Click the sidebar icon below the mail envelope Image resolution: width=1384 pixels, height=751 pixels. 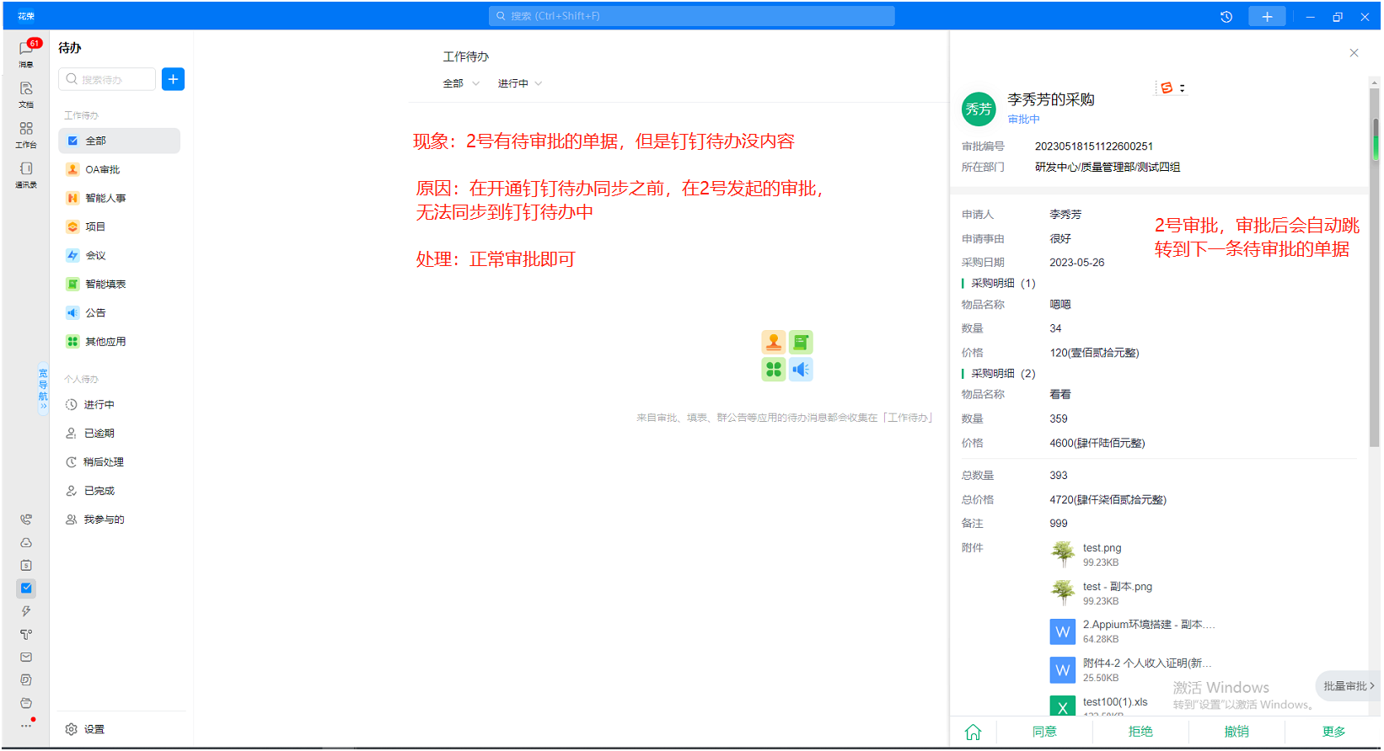[x=26, y=679]
